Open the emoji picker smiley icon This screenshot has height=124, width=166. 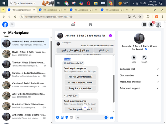(x=106, y=117)
